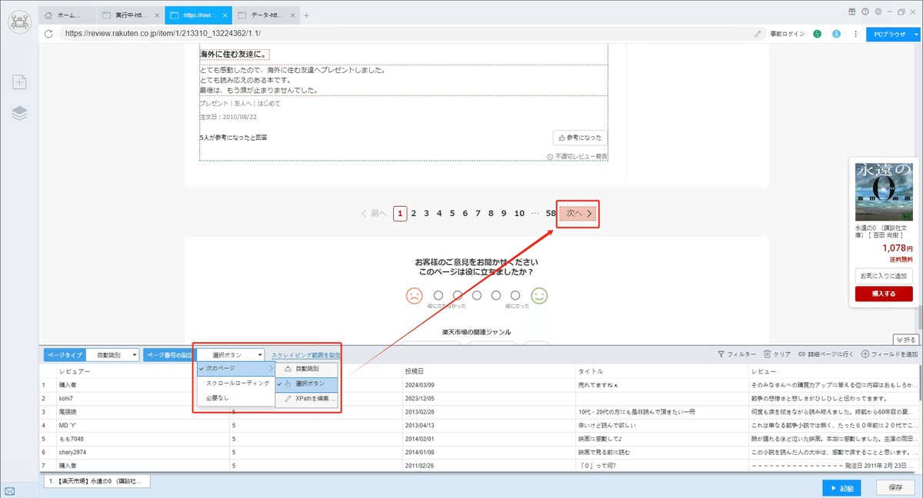923x498 pixels.
Task: Click the お気に入りに追加 button
Action: (x=884, y=276)
